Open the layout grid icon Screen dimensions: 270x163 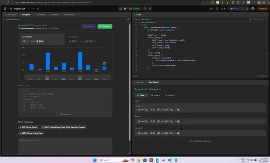pos(211,9)
